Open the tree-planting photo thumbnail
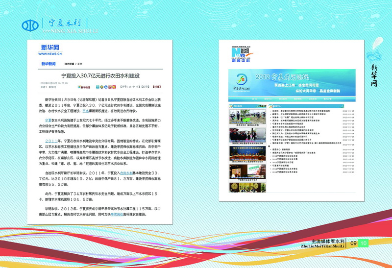This screenshot has height=268, width=392. coord(247,117)
